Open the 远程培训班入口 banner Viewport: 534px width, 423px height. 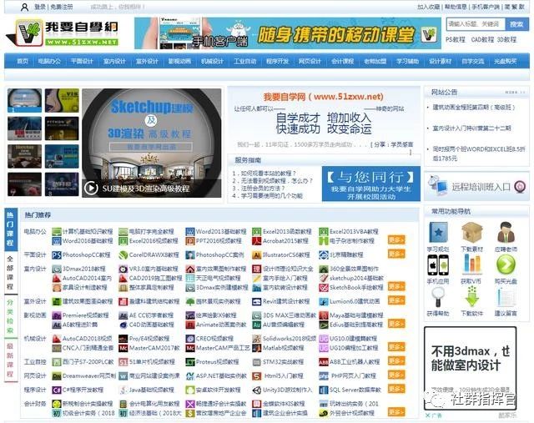476,186
